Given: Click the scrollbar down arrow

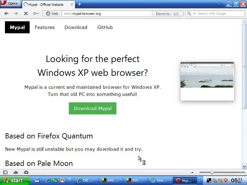Looking at the screenshot, I should pyautogui.click(x=244, y=166).
